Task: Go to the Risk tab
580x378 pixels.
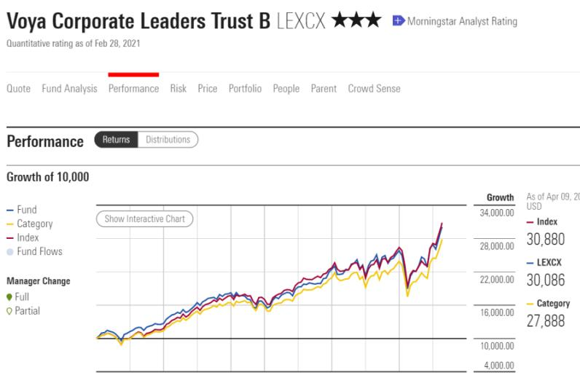Action: pos(179,88)
